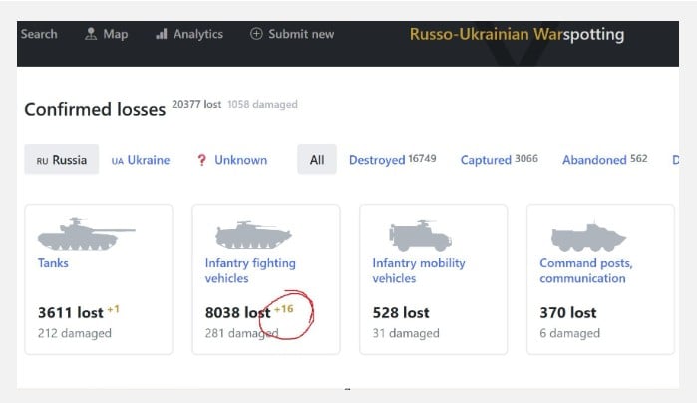The height and width of the screenshot is (403, 697).
Task: Filter by Captured losses
Action: [486, 160]
